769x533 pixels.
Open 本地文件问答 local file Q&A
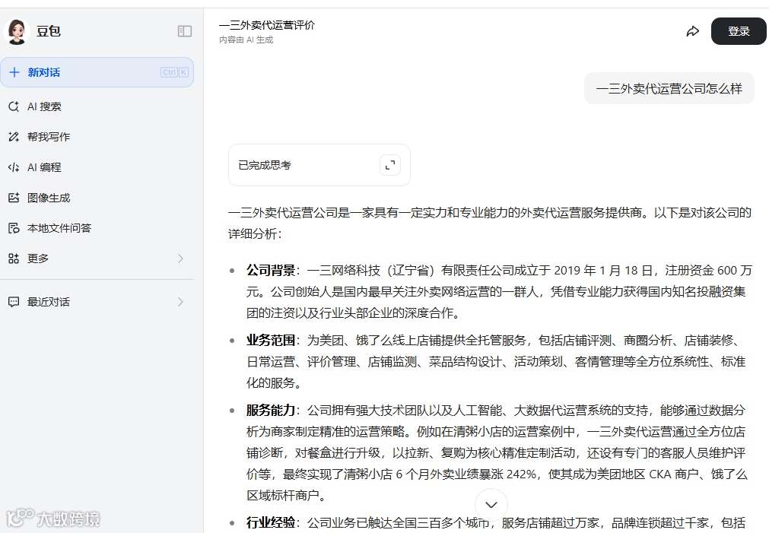97,228
